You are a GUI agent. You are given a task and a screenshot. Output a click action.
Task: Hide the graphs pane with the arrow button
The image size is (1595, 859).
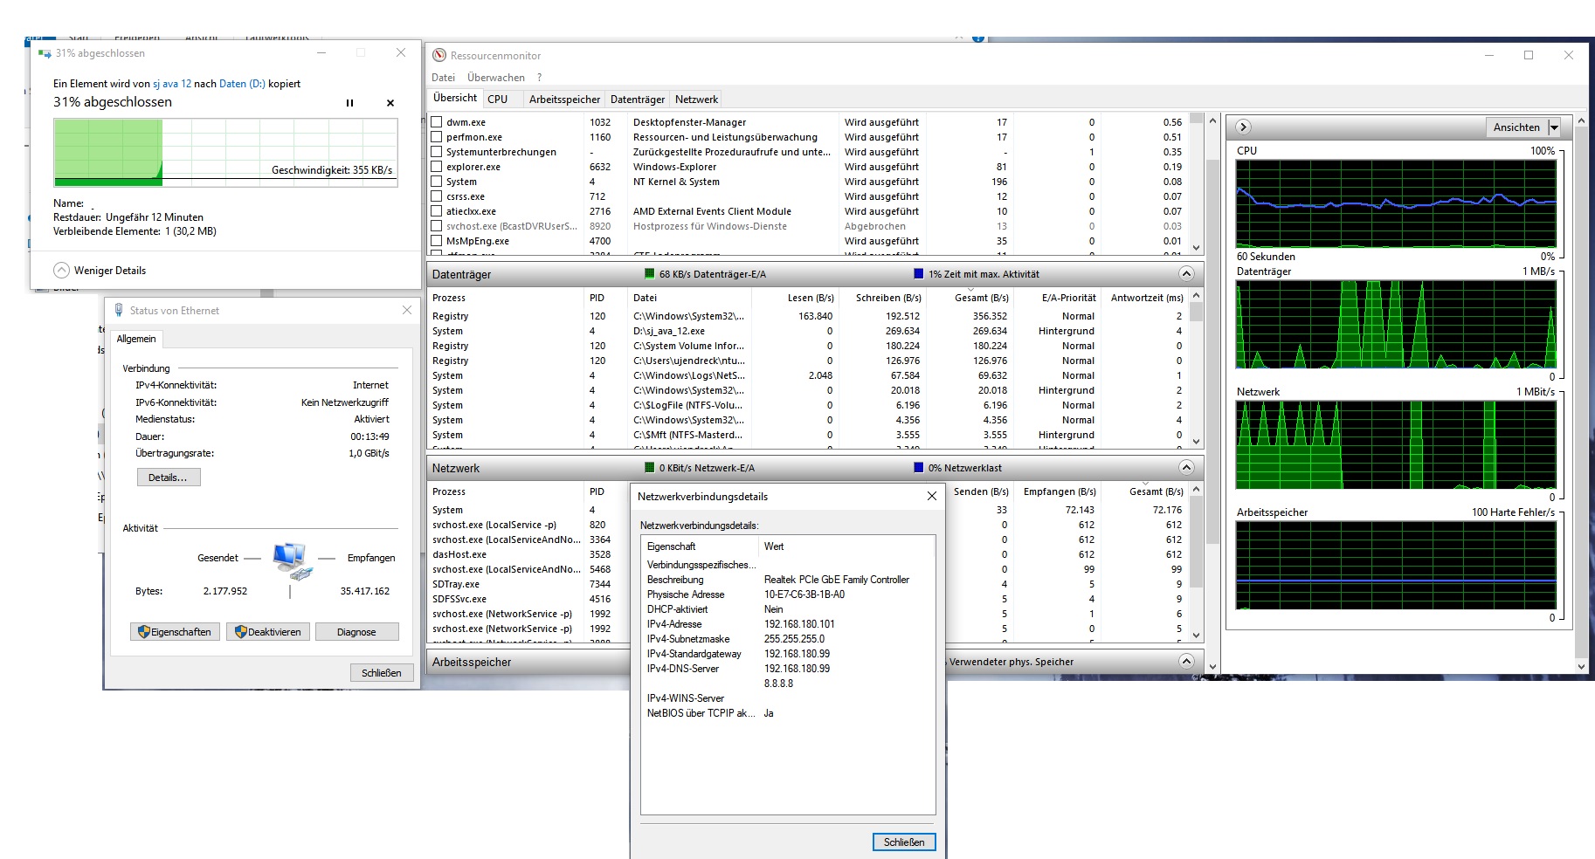click(x=1244, y=127)
